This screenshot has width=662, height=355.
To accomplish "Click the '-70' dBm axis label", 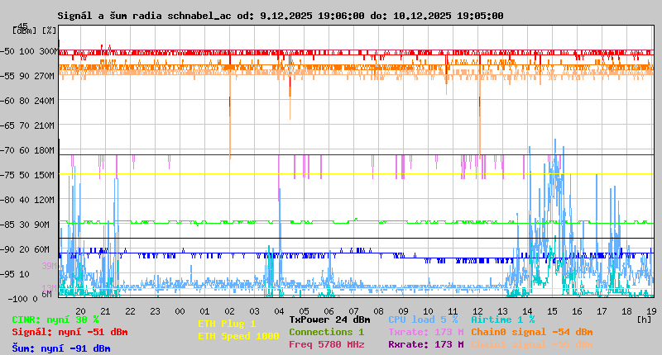I will pyautogui.click(x=7, y=150).
